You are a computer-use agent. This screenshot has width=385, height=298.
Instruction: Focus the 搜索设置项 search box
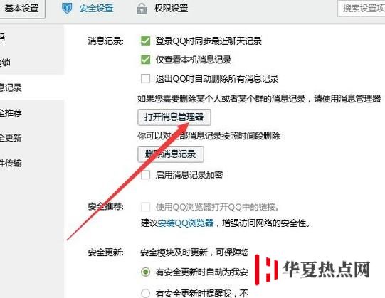point(362,9)
